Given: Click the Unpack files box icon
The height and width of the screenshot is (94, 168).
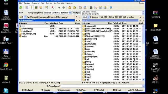Looking at the screenshot, I should tap(74, 8).
